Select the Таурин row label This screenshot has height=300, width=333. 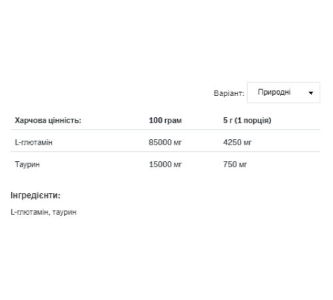[27, 165]
